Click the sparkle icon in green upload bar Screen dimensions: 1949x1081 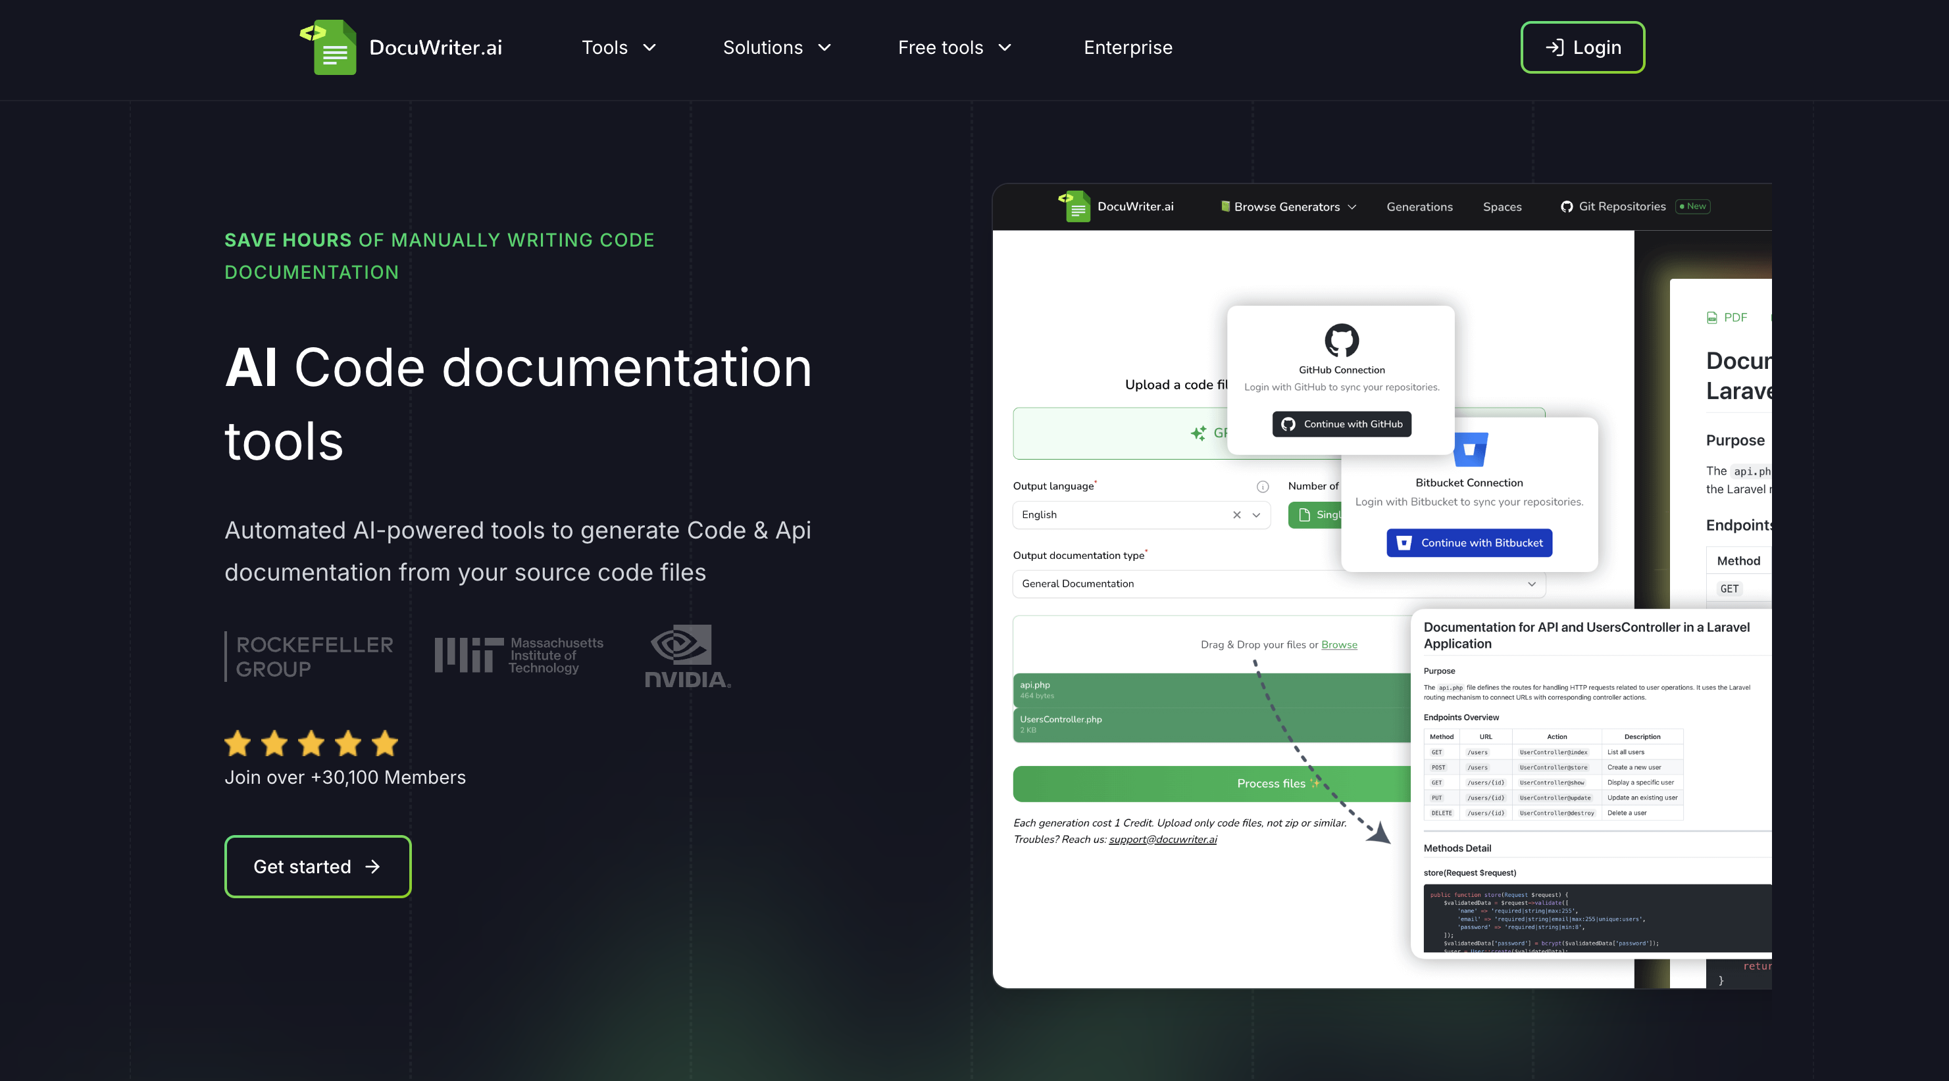(1198, 433)
